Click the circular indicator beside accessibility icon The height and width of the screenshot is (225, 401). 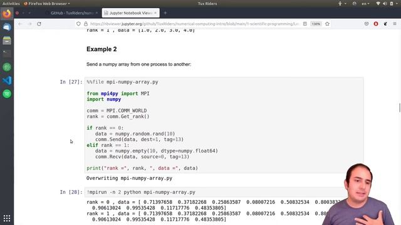(x=354, y=4)
